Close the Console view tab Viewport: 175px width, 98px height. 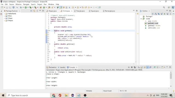tap(77, 67)
